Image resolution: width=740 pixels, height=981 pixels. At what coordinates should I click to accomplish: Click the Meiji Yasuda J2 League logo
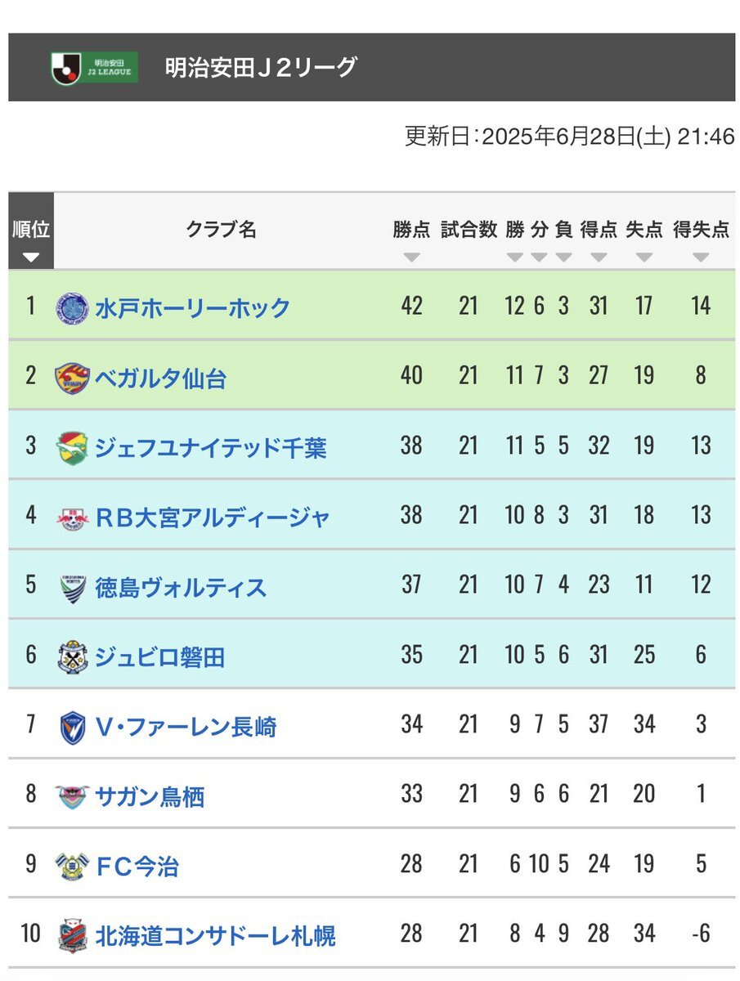pyautogui.click(x=94, y=68)
